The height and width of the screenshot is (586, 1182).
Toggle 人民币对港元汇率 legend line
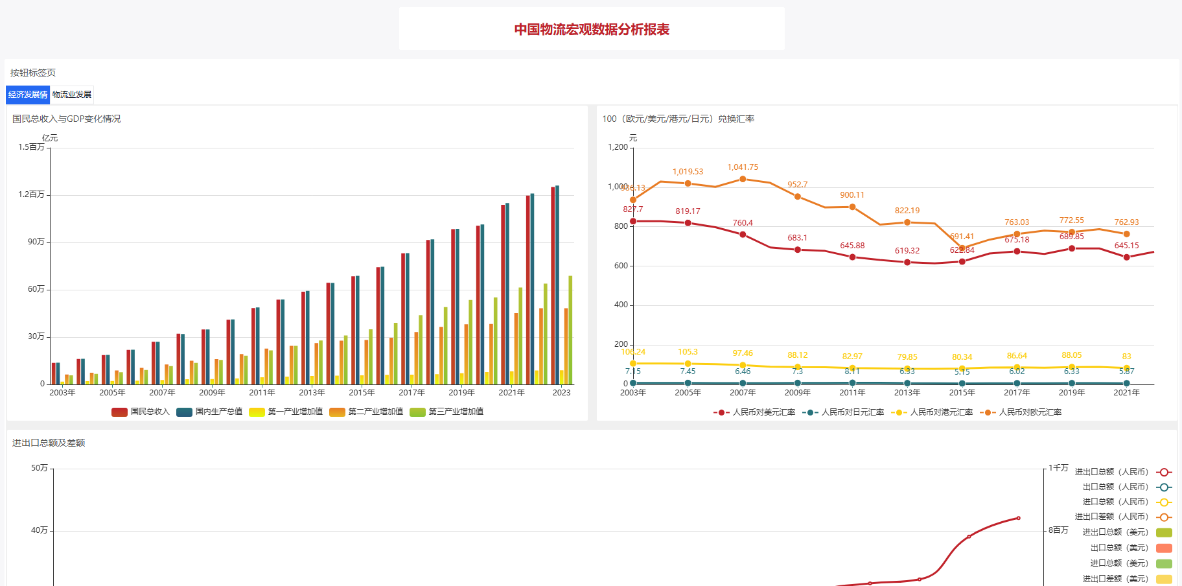click(x=932, y=412)
